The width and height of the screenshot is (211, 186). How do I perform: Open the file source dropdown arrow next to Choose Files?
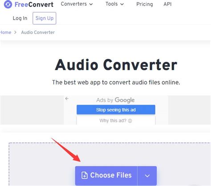(147, 176)
